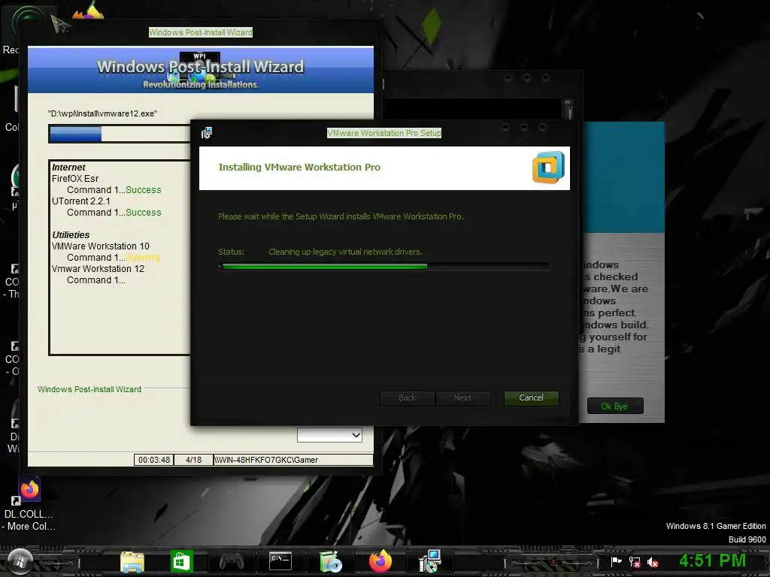Click the WPI overall install progress bar
Image resolution: width=770 pixels, height=577 pixels.
120,134
